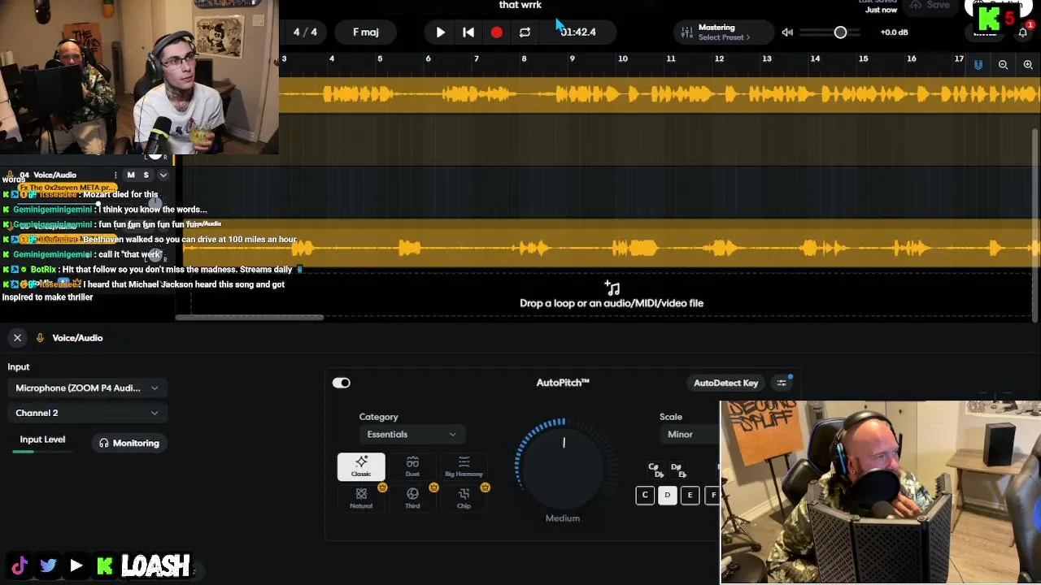Select the top track's orange audio region
The image size is (1041, 585).
coord(659,95)
